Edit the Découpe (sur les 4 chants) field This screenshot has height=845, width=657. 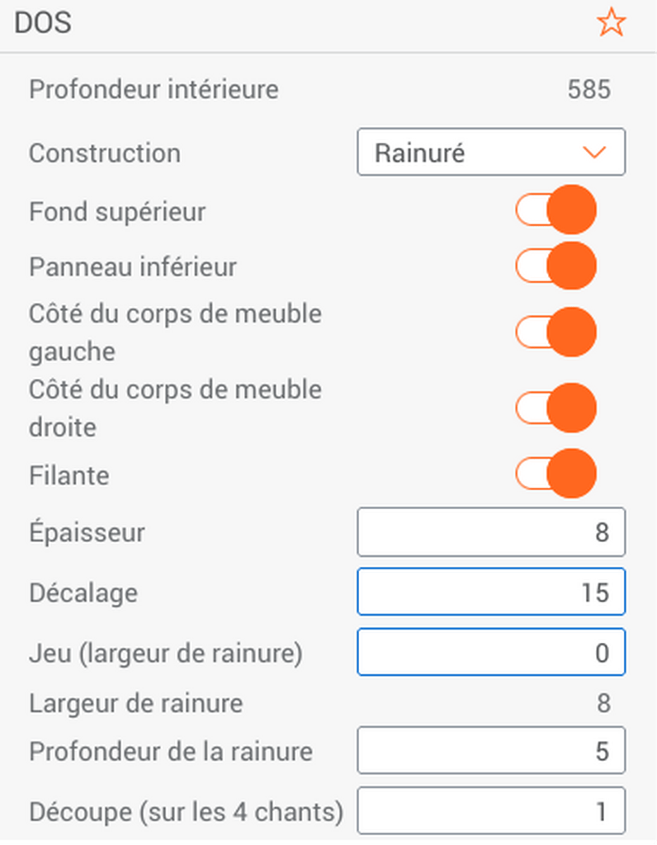tap(491, 812)
